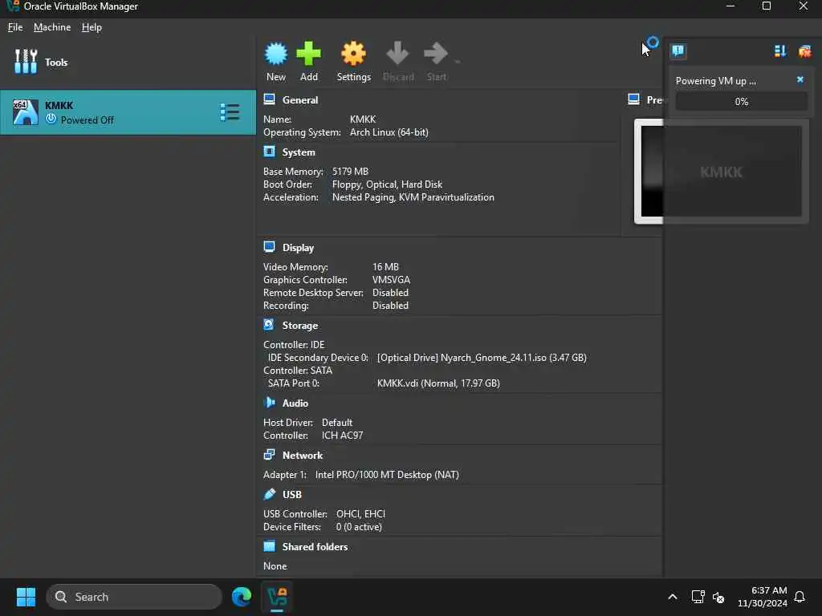Click the System chip icon
Screen dimensions: 822x616
270,152
